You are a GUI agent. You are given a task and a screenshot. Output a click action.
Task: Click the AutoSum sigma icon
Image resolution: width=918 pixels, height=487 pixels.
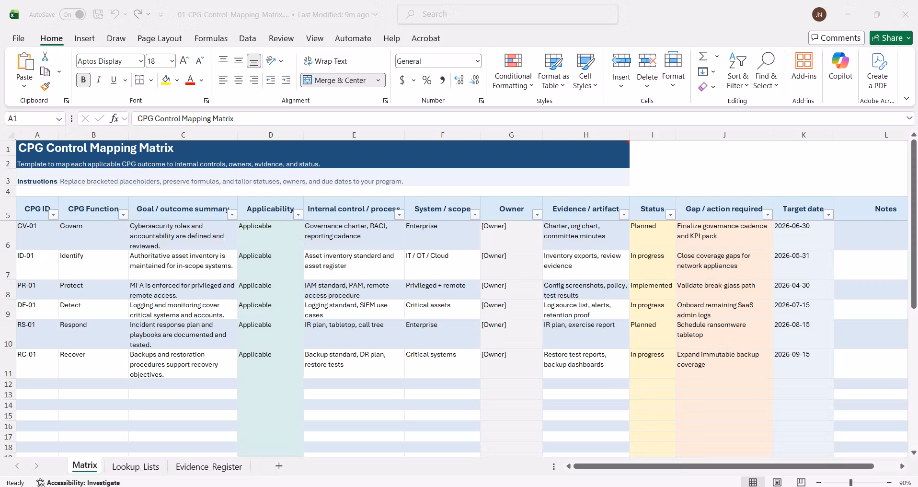703,56
